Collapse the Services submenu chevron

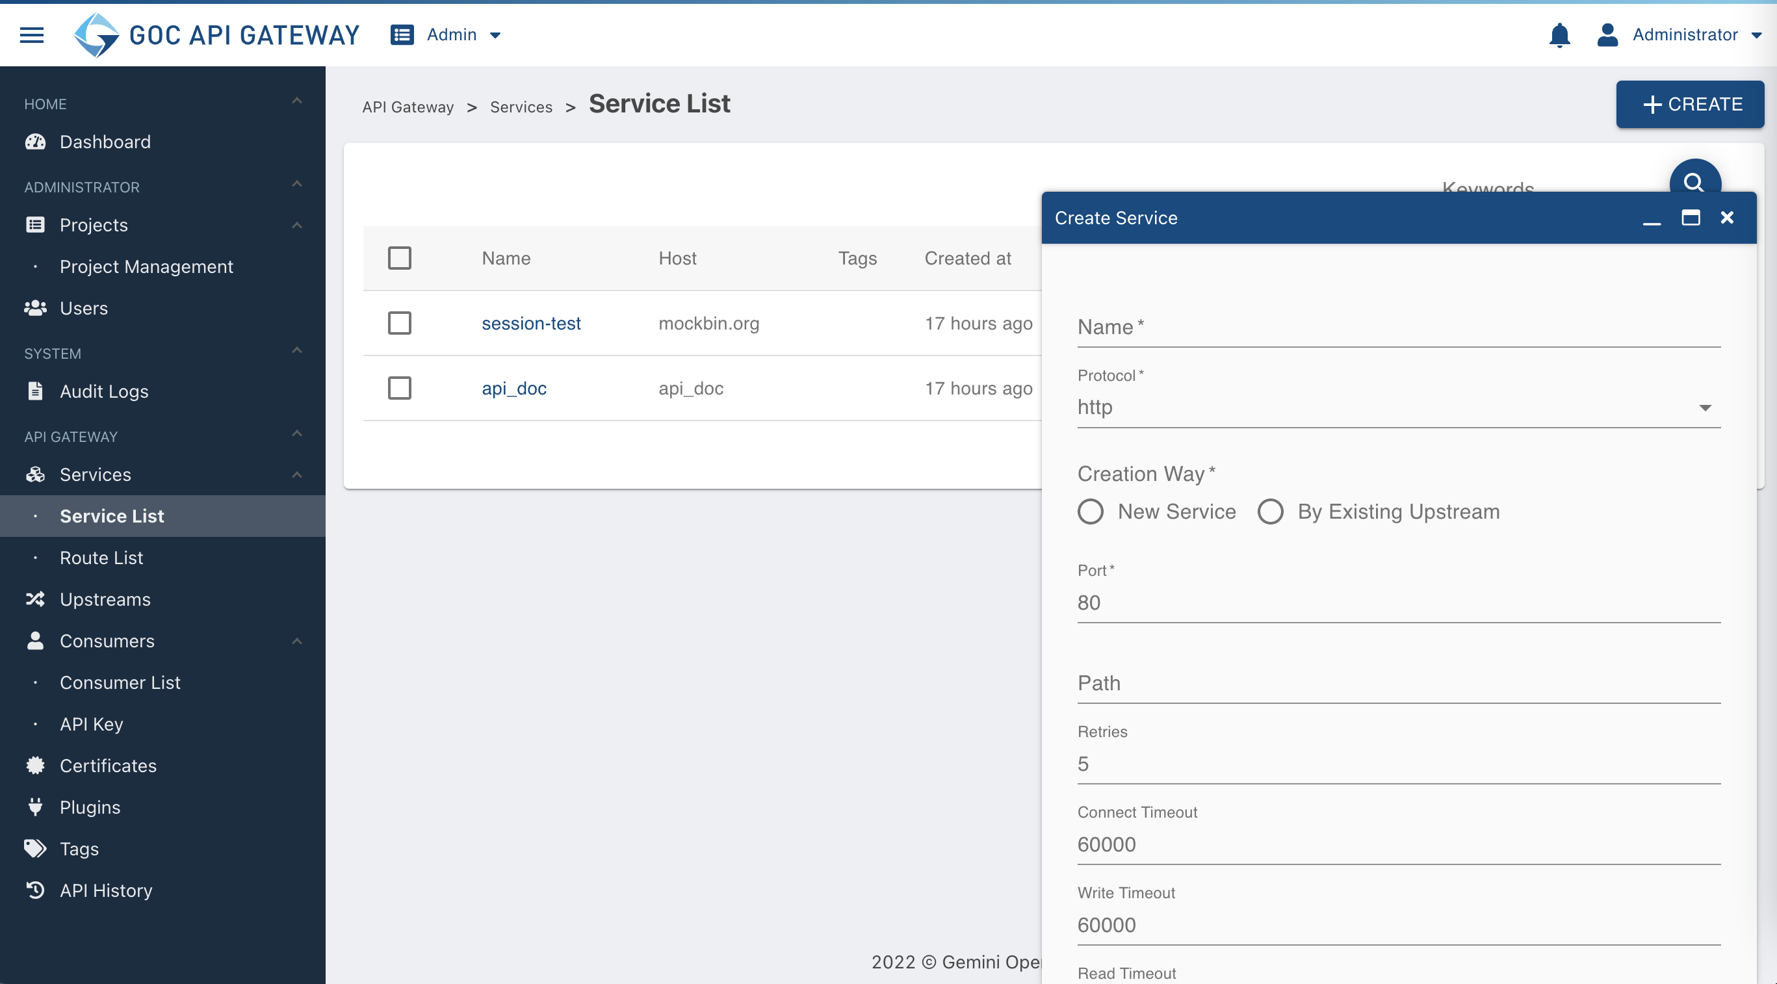(x=296, y=475)
